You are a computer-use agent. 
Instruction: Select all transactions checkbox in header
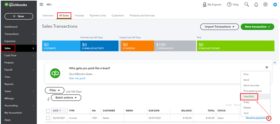pyautogui.click(x=48, y=111)
